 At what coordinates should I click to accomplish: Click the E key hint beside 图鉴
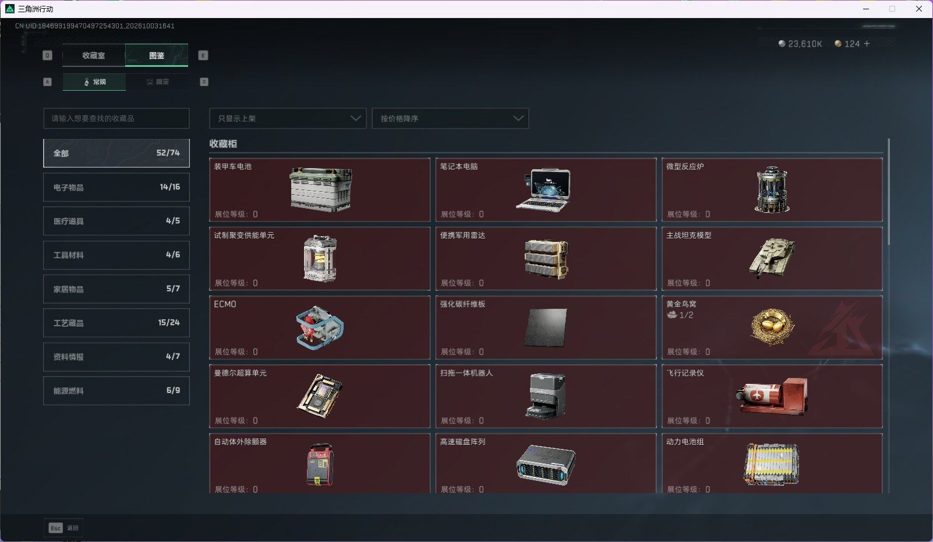pyautogui.click(x=203, y=56)
